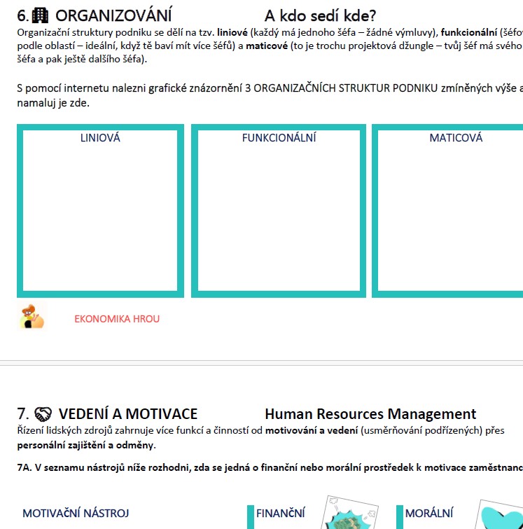This screenshot has width=523, height=529.
Task: Click the 'Human Resources Management' subtitle
Action: point(370,414)
